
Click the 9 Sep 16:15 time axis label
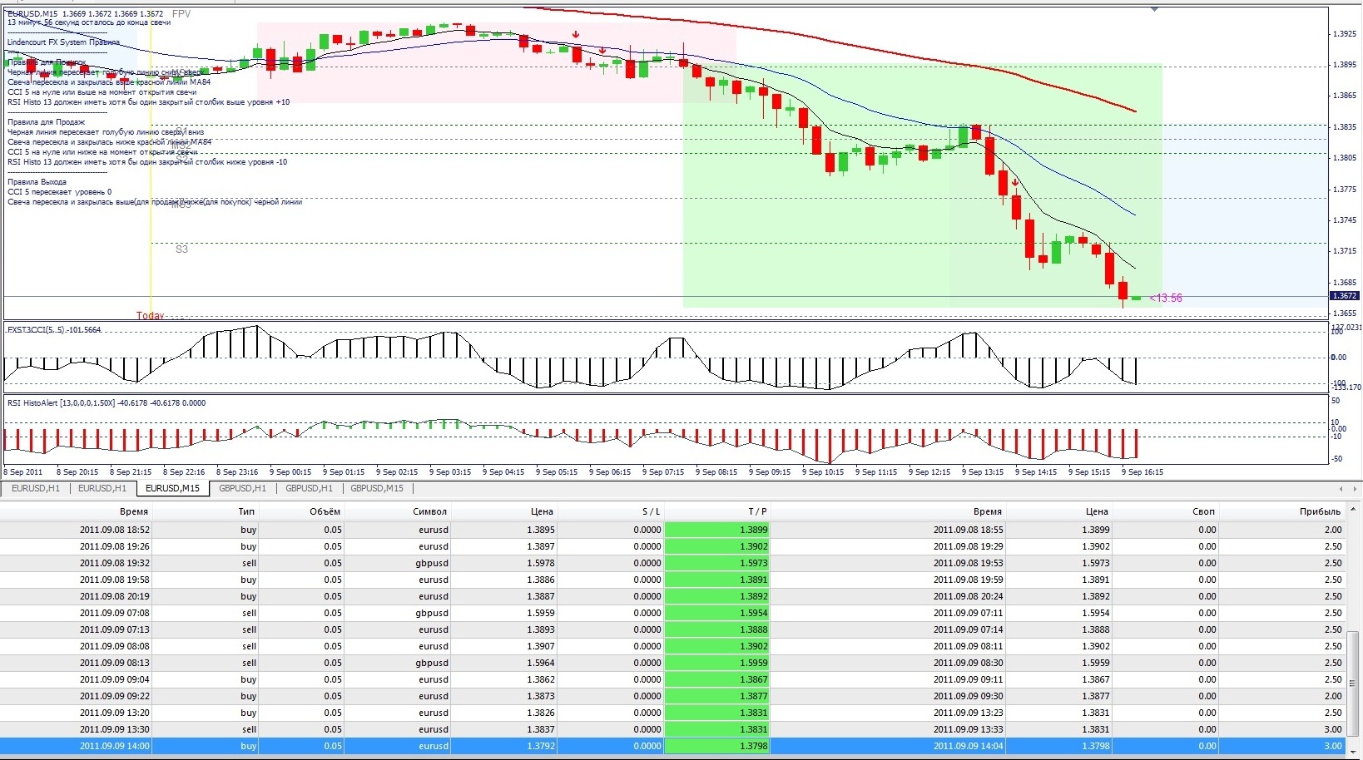point(1142,472)
